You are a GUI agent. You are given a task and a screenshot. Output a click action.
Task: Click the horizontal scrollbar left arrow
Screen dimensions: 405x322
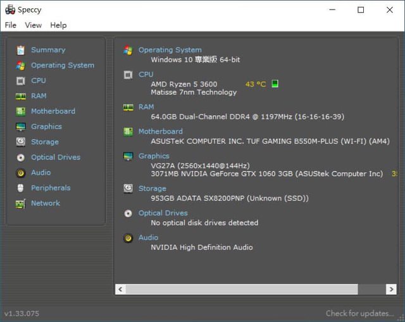point(120,289)
